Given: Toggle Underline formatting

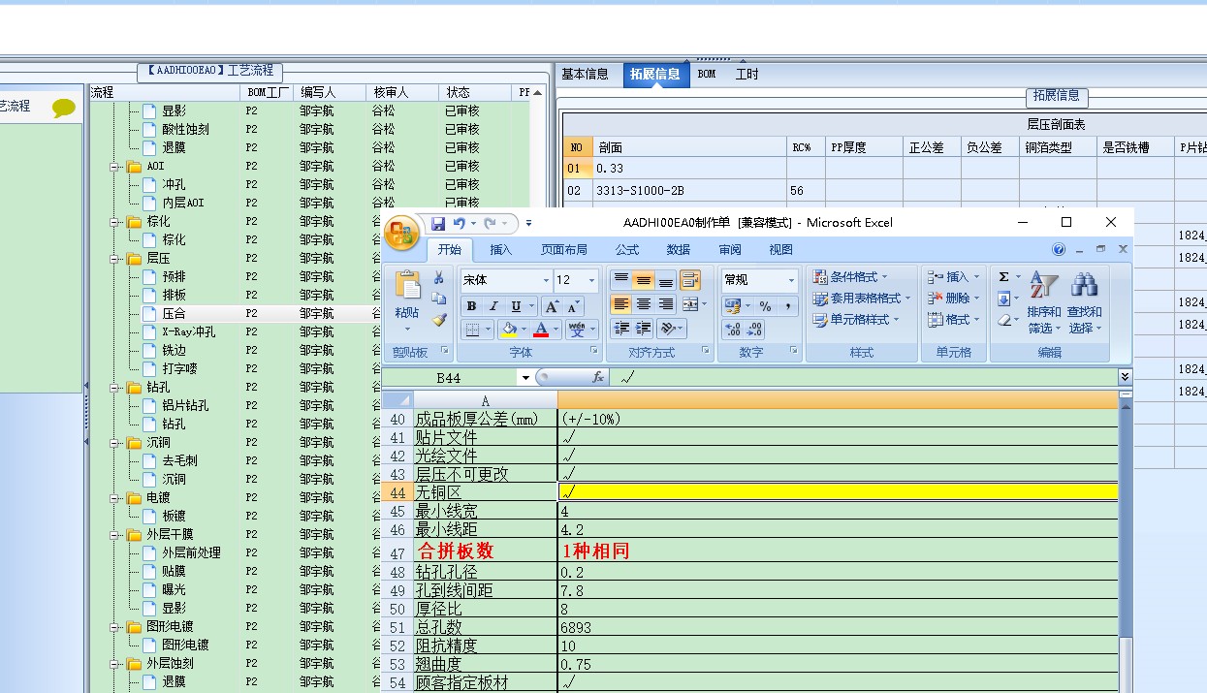Looking at the screenshot, I should coord(516,306).
